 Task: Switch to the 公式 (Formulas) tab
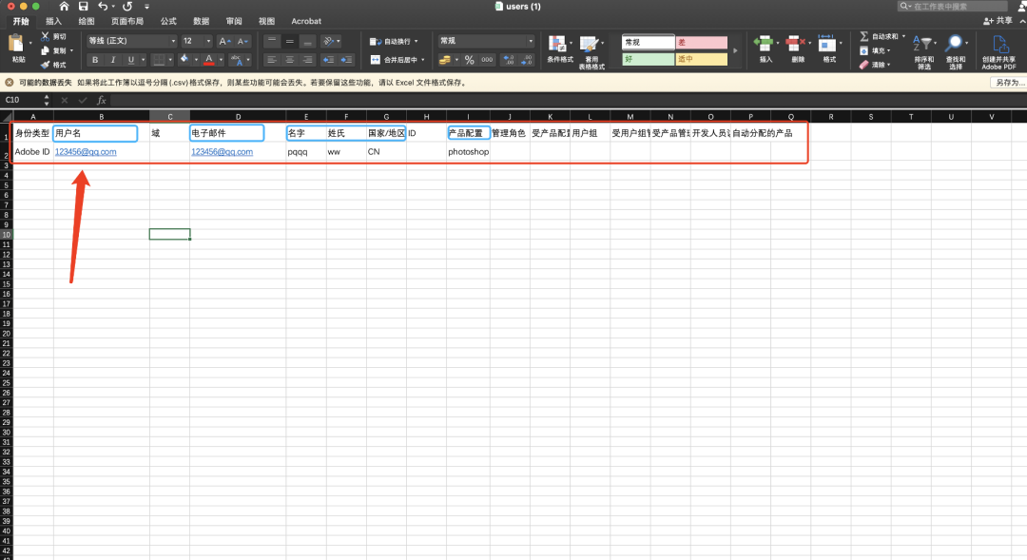[168, 22]
